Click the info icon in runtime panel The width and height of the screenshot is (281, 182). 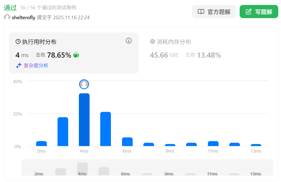129,41
